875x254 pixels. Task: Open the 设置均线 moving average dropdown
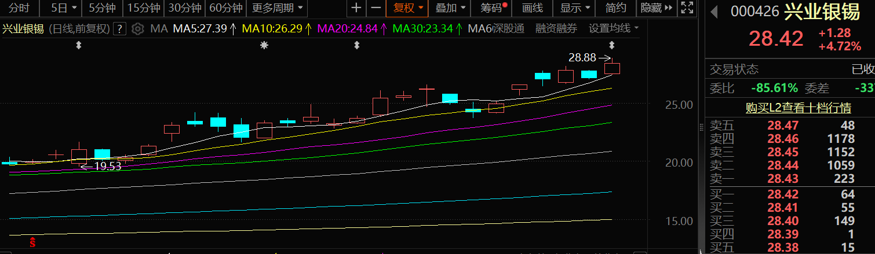point(614,28)
